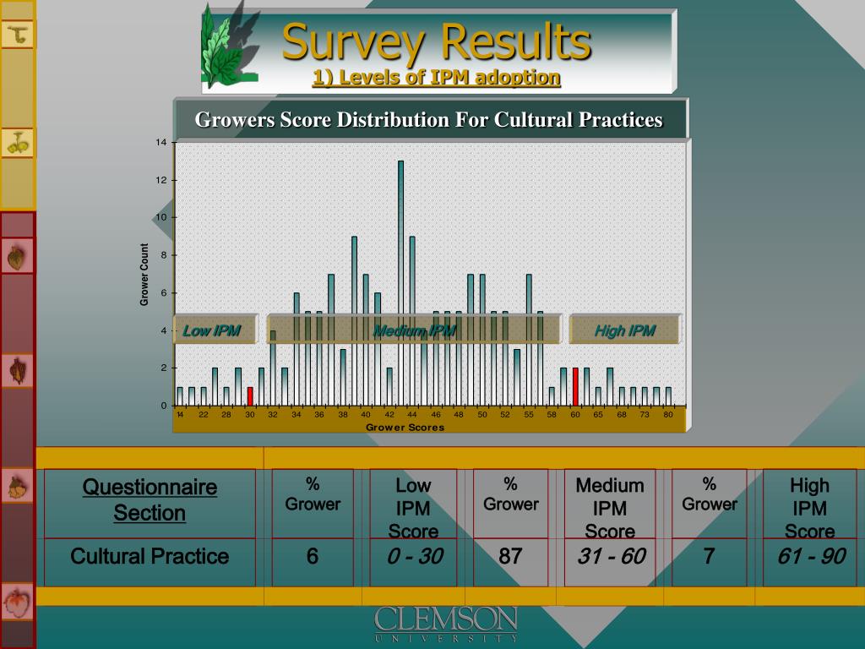Click the pink fruit icon at sidebar bottom
Image resolution: width=865 pixels, height=649 pixels.
(17, 603)
